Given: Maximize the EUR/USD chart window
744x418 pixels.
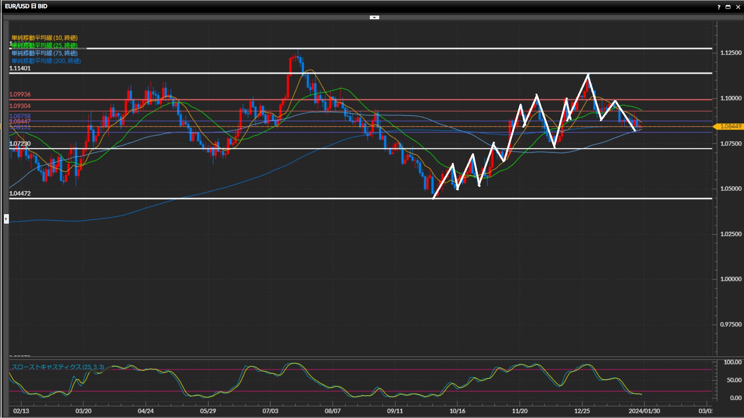Looking at the screenshot, I should pos(728,7).
